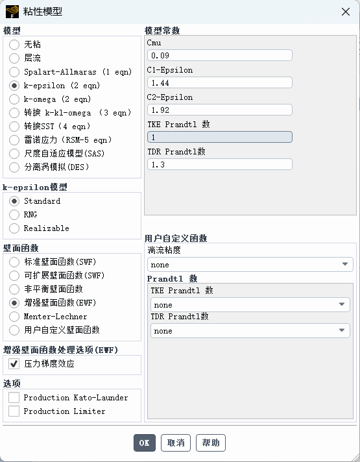Expand user-defined TKE Prandtl dropdown

[x=250, y=305]
